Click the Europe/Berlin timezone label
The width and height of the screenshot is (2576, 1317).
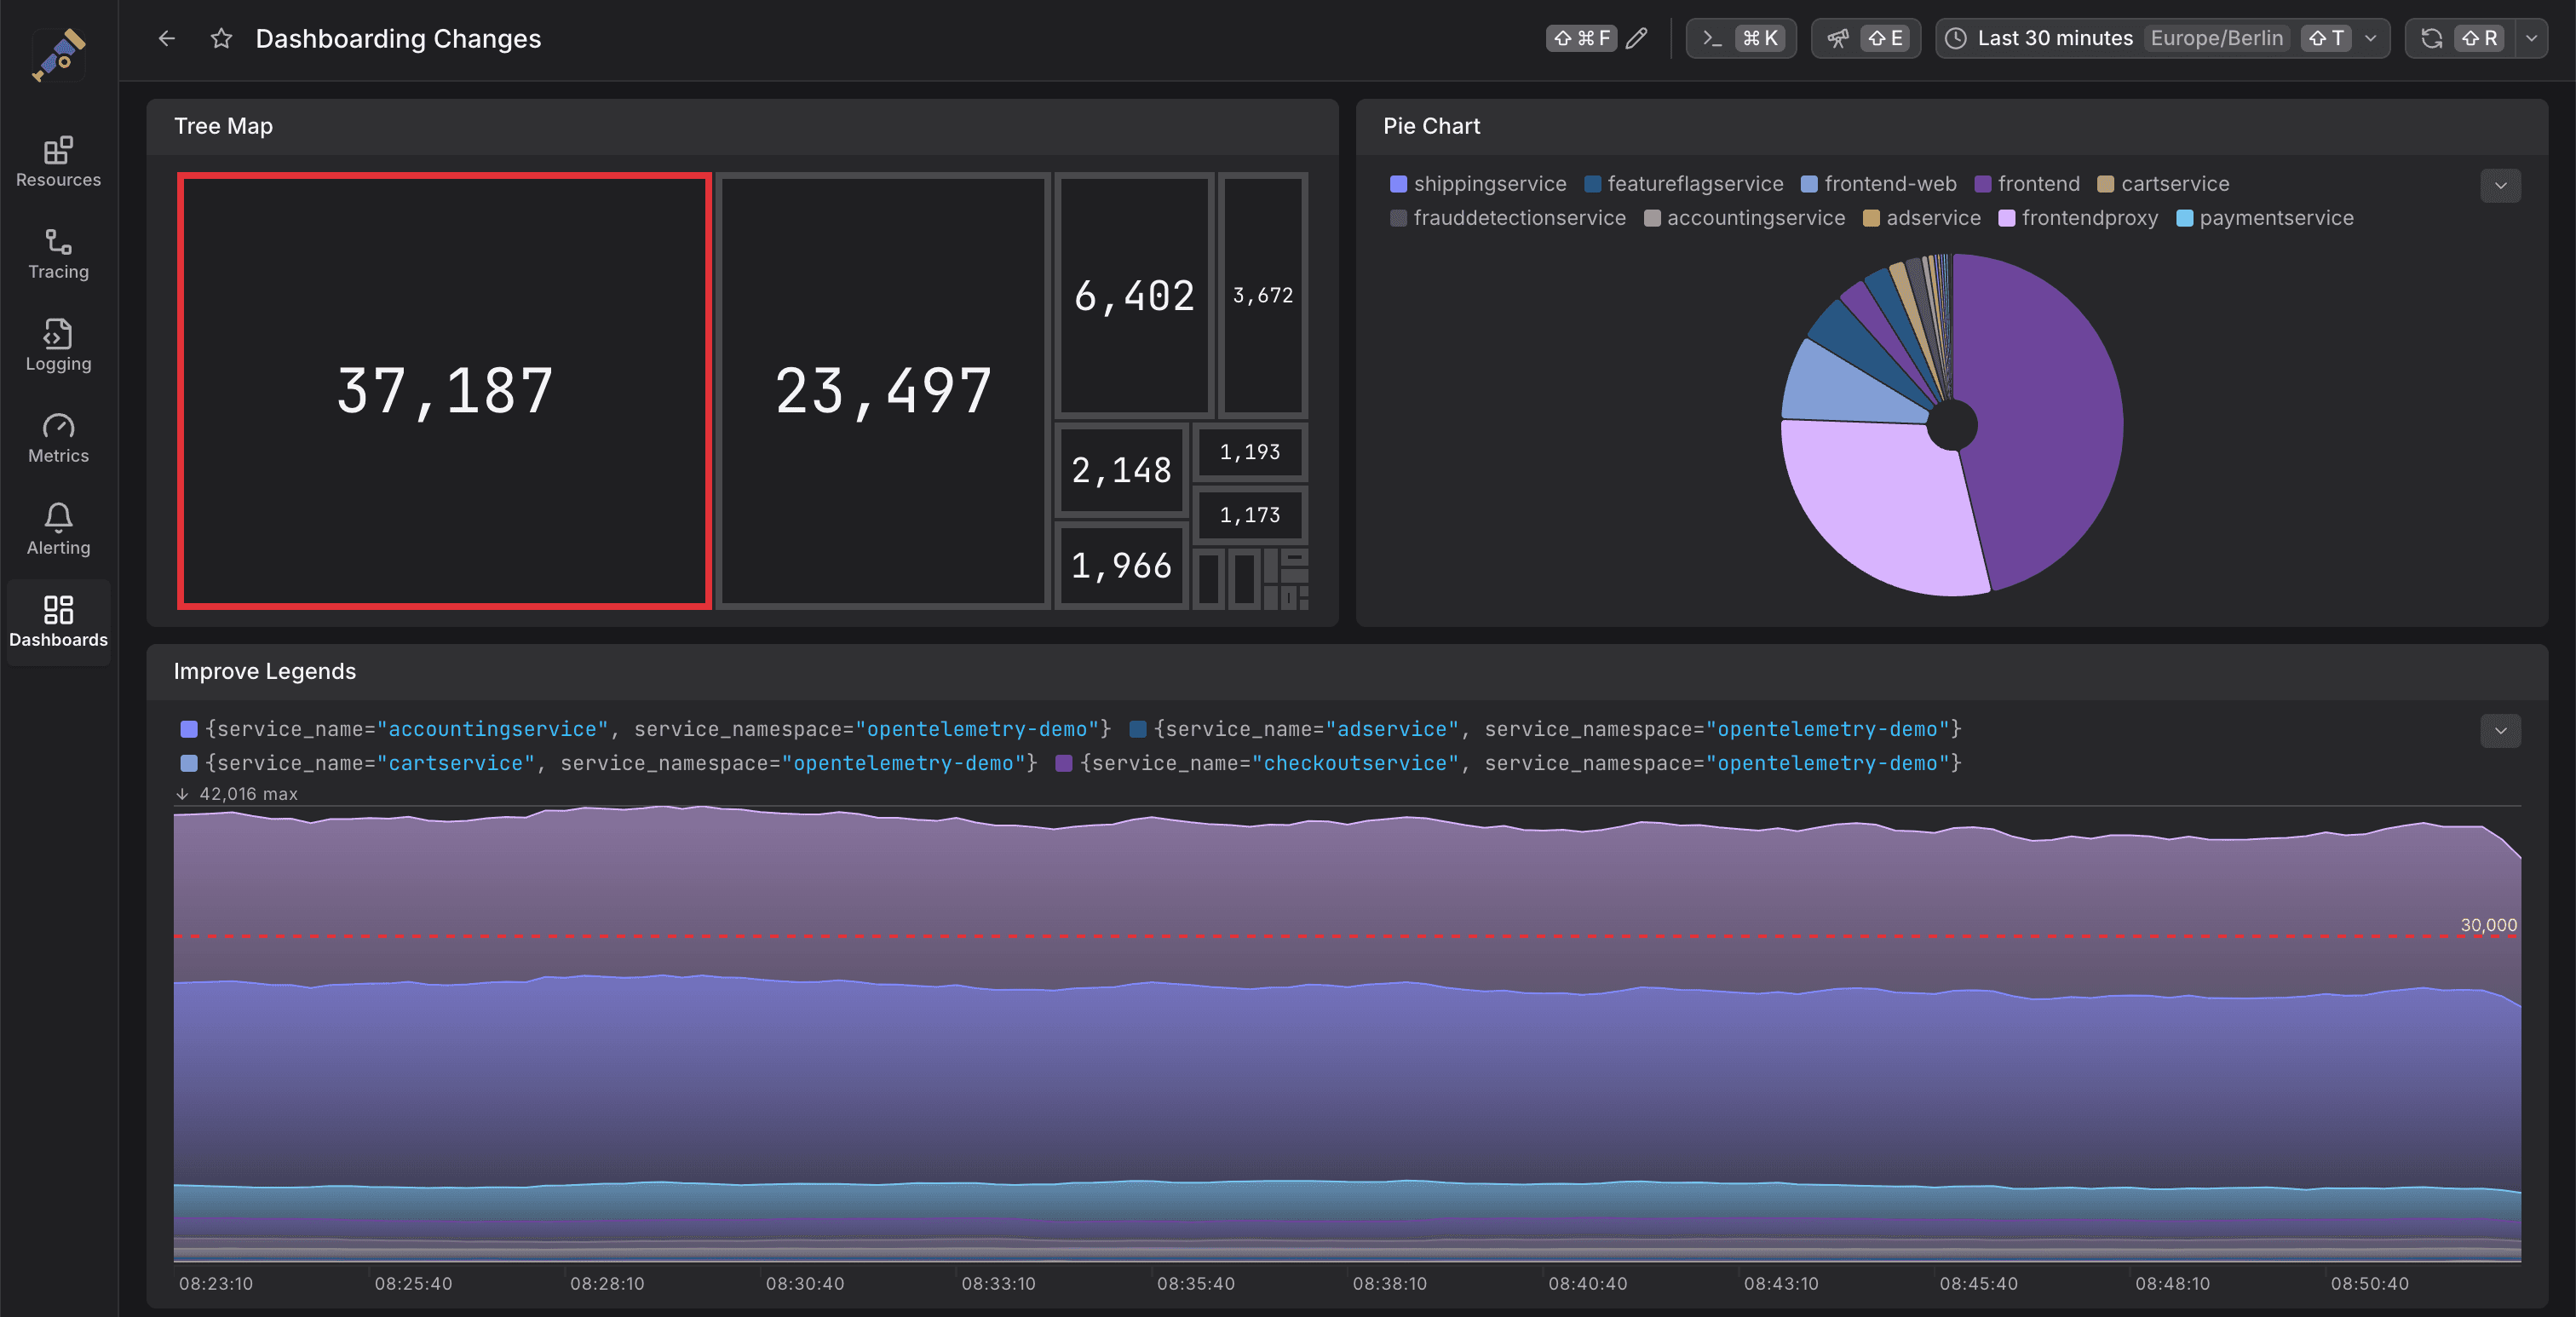coord(2216,38)
